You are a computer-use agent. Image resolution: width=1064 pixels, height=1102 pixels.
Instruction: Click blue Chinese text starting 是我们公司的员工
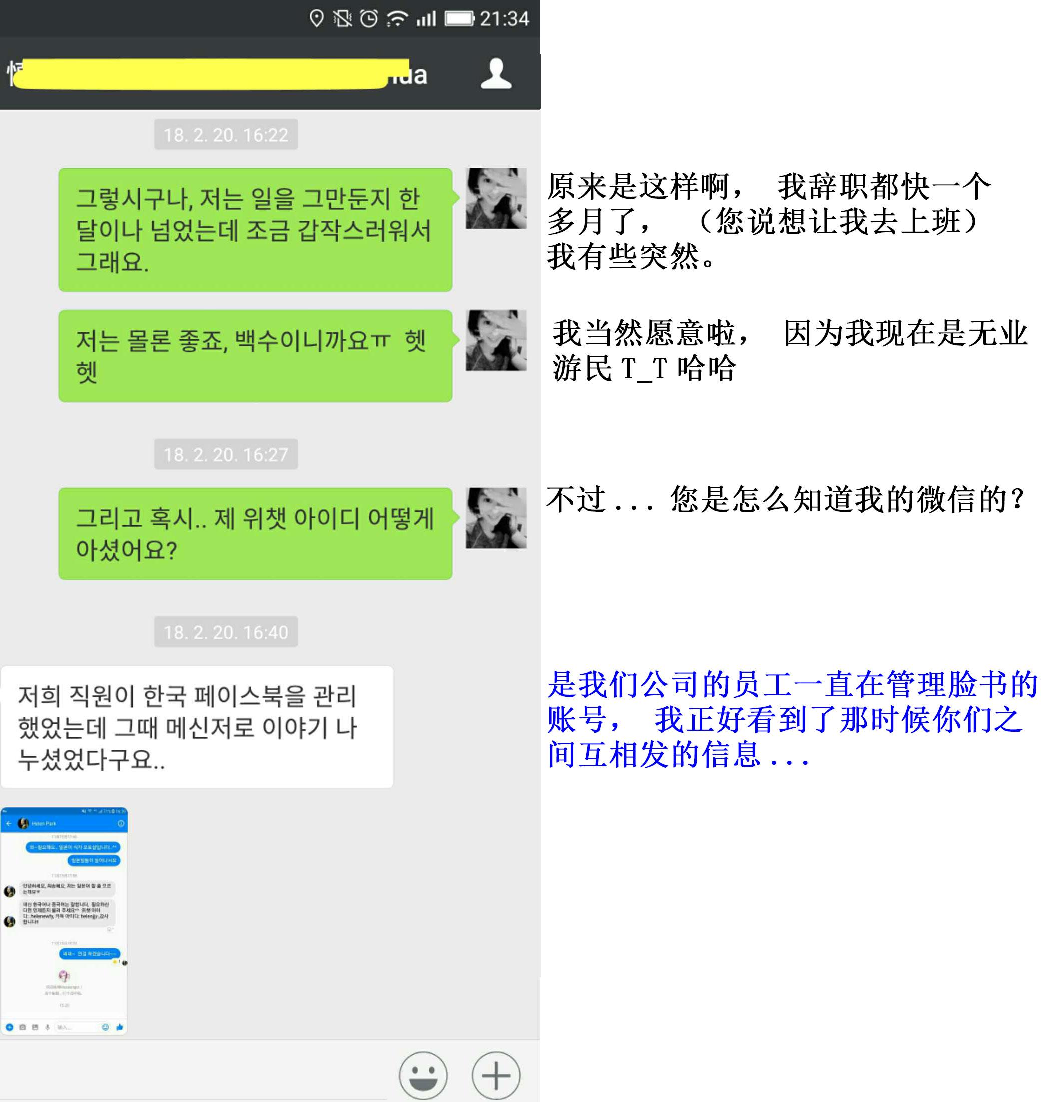point(792,719)
